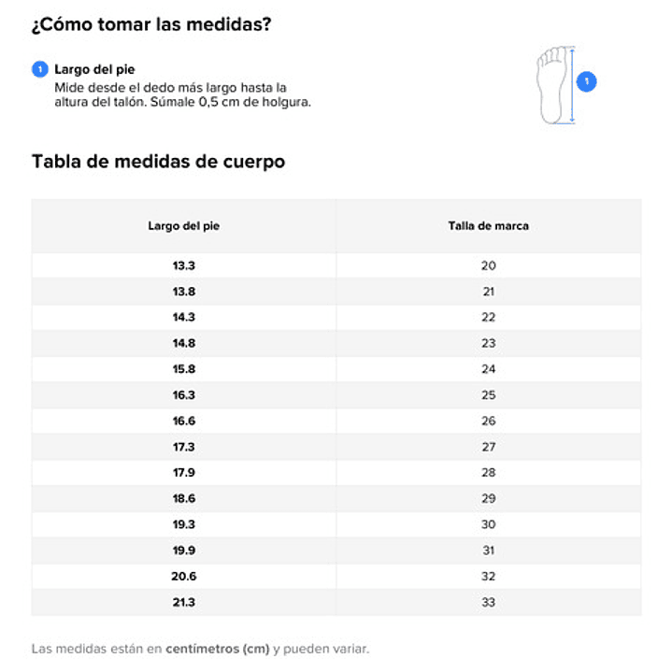This screenshot has width=672, height=672.
Task: Pick the size 23 cell
Action: 488,343
